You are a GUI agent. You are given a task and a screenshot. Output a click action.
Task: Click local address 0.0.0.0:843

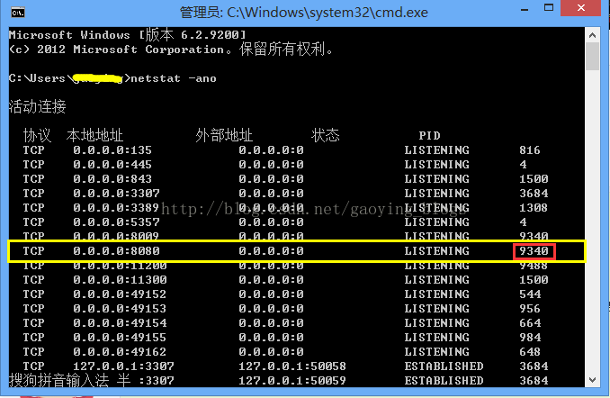pyautogui.click(x=112, y=179)
